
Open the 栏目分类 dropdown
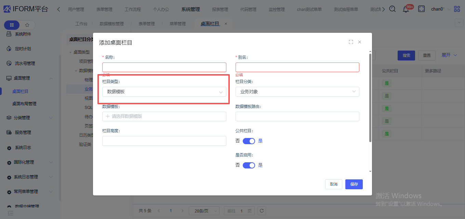click(297, 92)
